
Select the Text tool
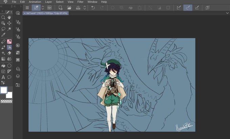pos(3,77)
